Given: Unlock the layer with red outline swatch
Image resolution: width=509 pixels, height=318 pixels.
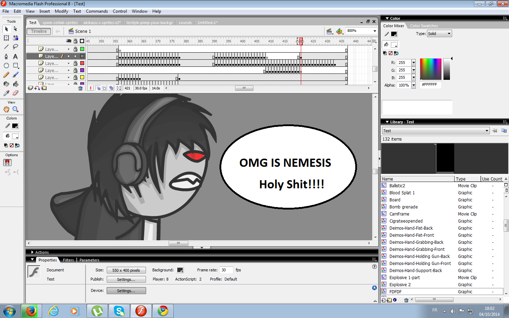Looking at the screenshot, I should [x=75, y=63].
